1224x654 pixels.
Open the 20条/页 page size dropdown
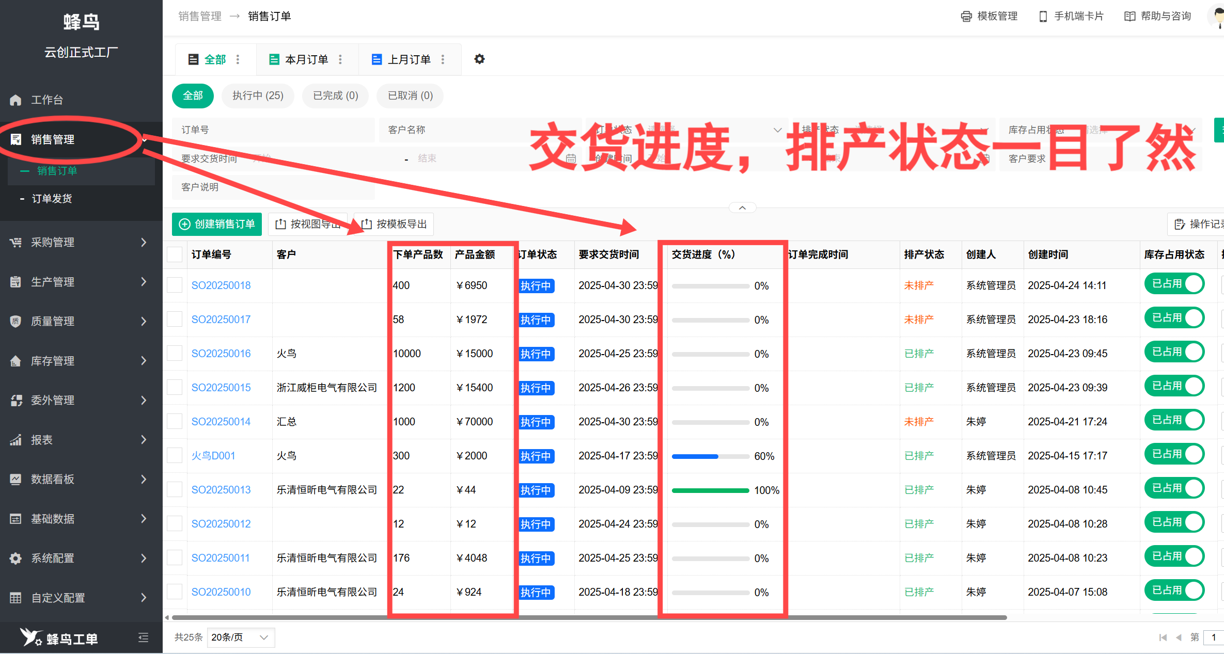pyautogui.click(x=240, y=637)
